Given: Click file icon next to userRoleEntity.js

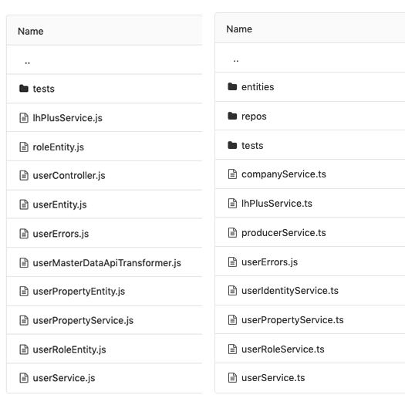Looking at the screenshot, I should (24, 349).
